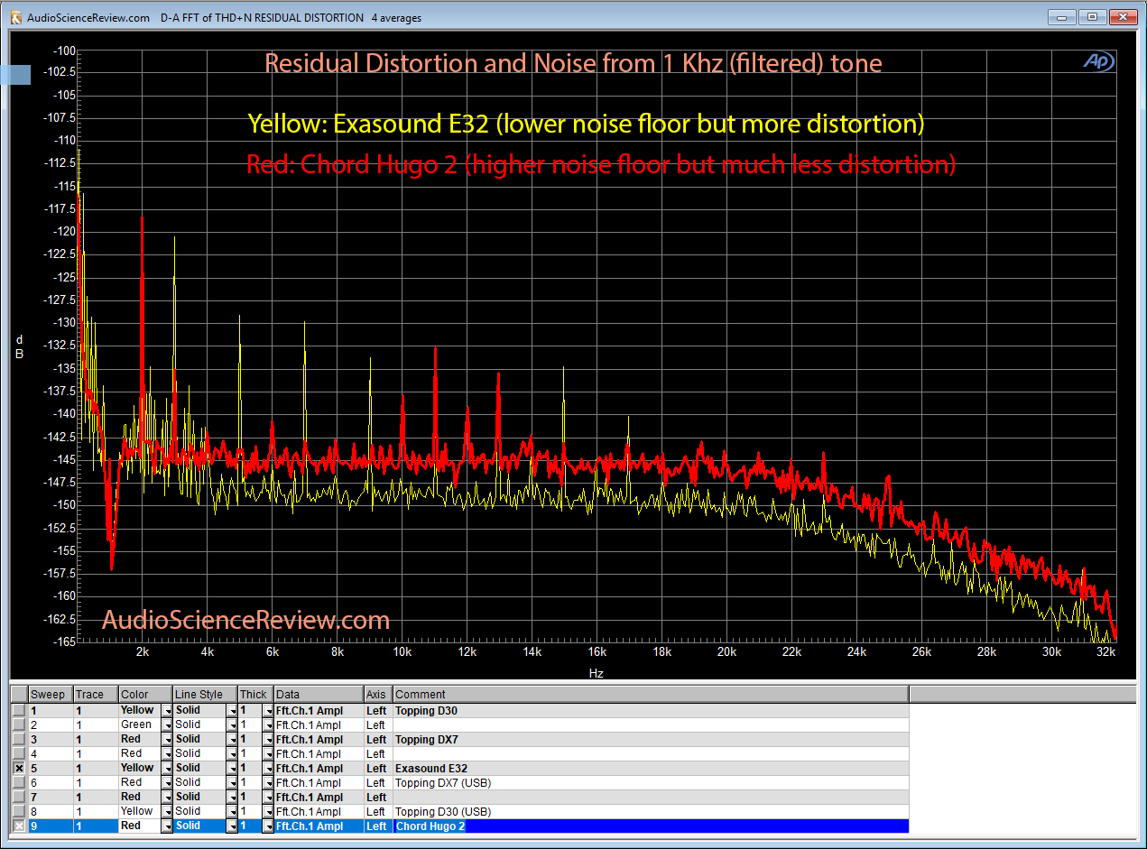Open the Line Style dropdown for sweep 8
Viewport: 1147px width, 849px height.
point(232,811)
